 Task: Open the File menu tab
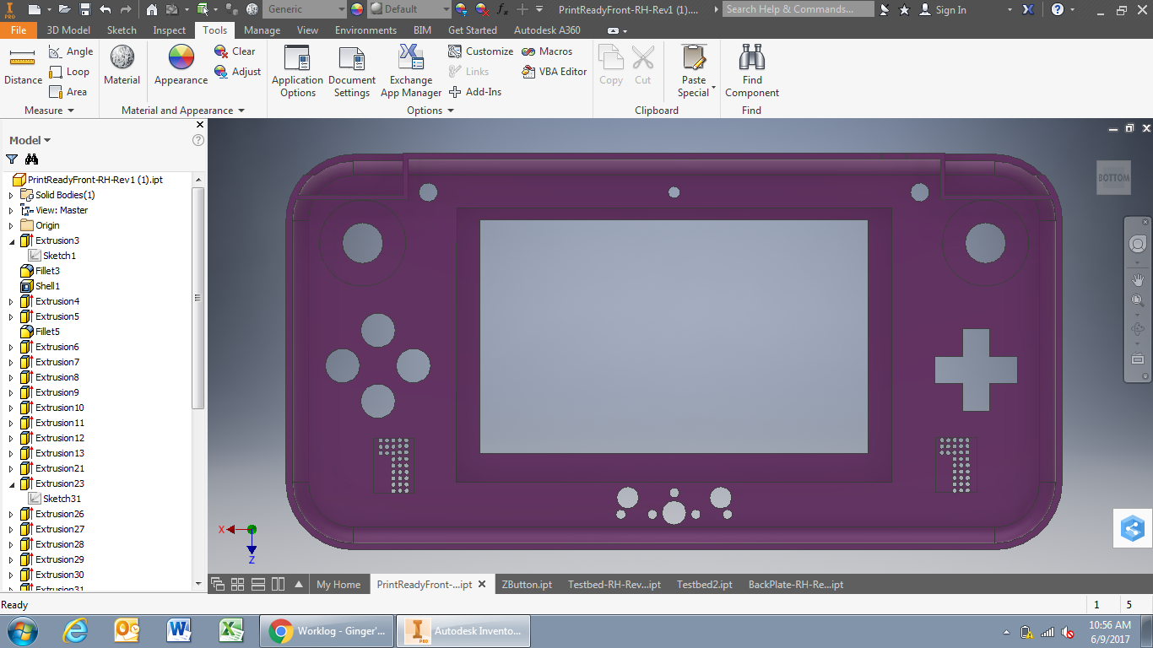pos(19,30)
